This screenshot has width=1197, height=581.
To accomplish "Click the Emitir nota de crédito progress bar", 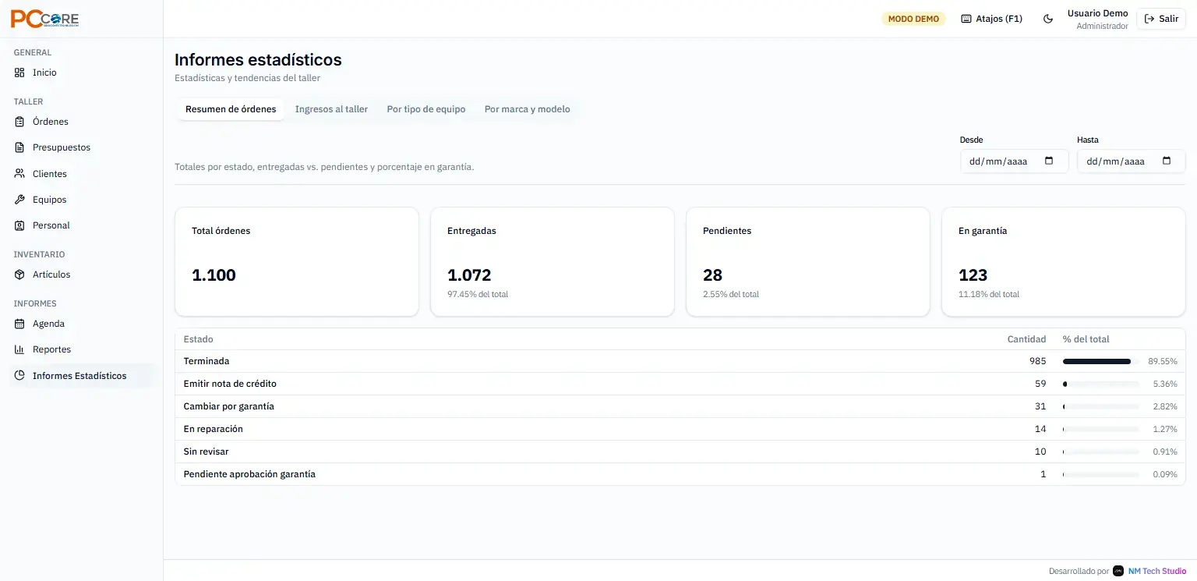I will click(1101, 384).
